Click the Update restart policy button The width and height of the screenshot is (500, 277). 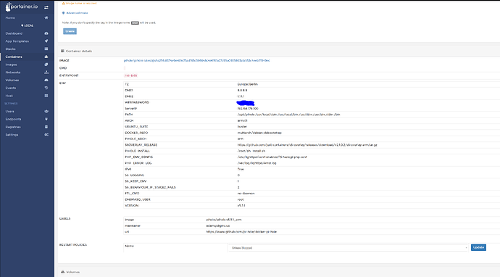pos(478,248)
